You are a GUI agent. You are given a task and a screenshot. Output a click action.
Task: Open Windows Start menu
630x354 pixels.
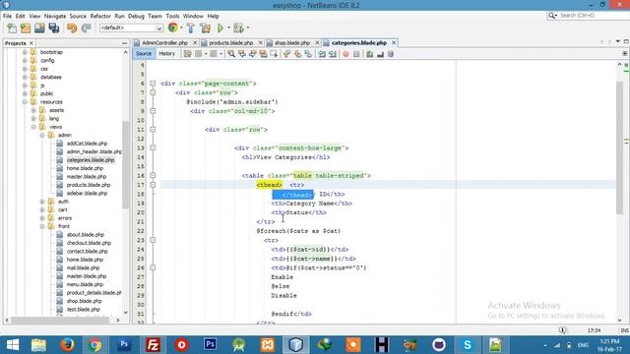click(13, 345)
